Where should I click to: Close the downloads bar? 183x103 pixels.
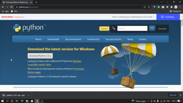[180, 95]
